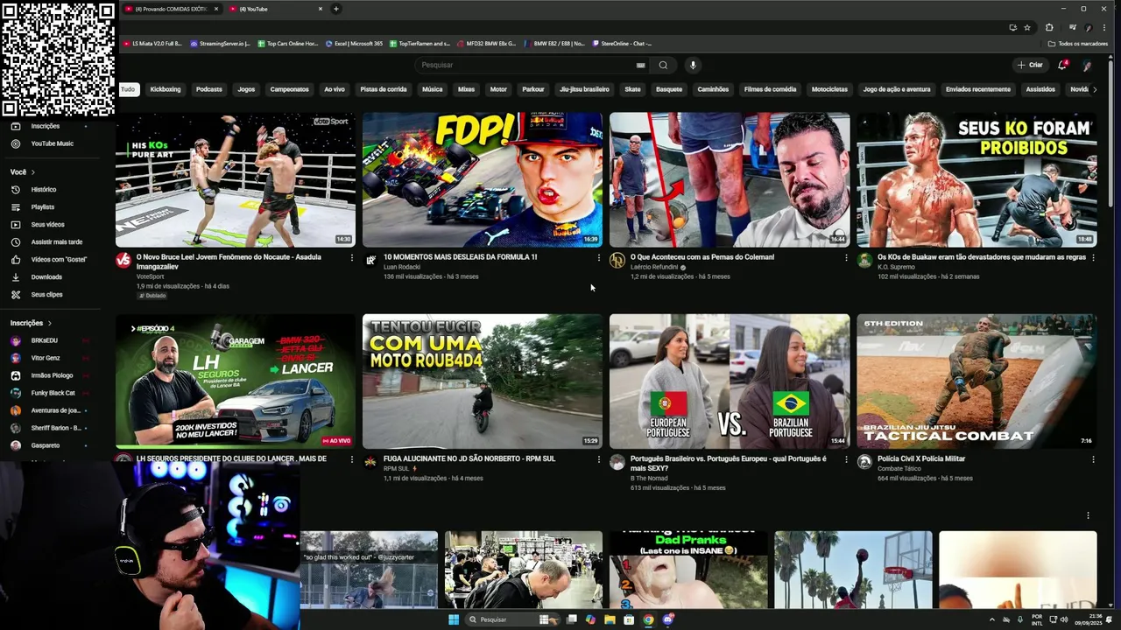This screenshot has width=1121, height=630.
Task: Click the Criar button
Action: click(x=1030, y=65)
